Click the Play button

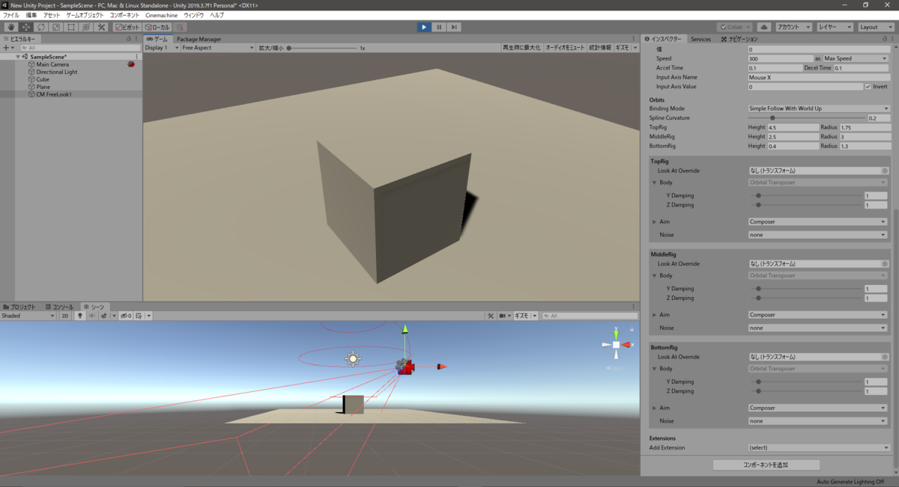click(x=424, y=27)
